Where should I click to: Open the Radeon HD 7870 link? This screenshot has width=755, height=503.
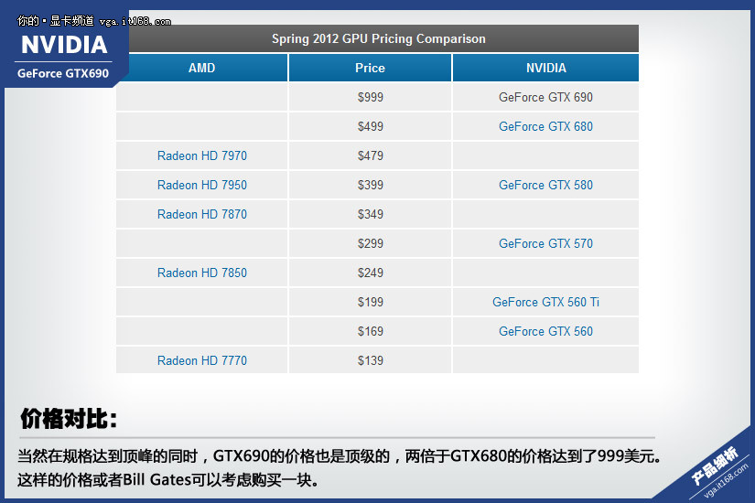[x=201, y=214]
